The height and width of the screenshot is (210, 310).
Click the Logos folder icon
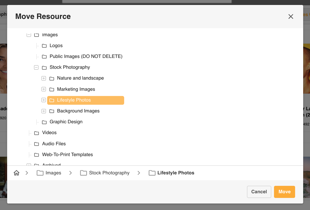point(44,46)
